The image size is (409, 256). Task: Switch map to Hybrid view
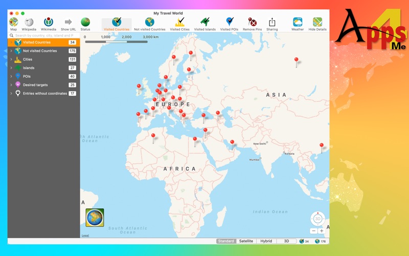(x=266, y=241)
